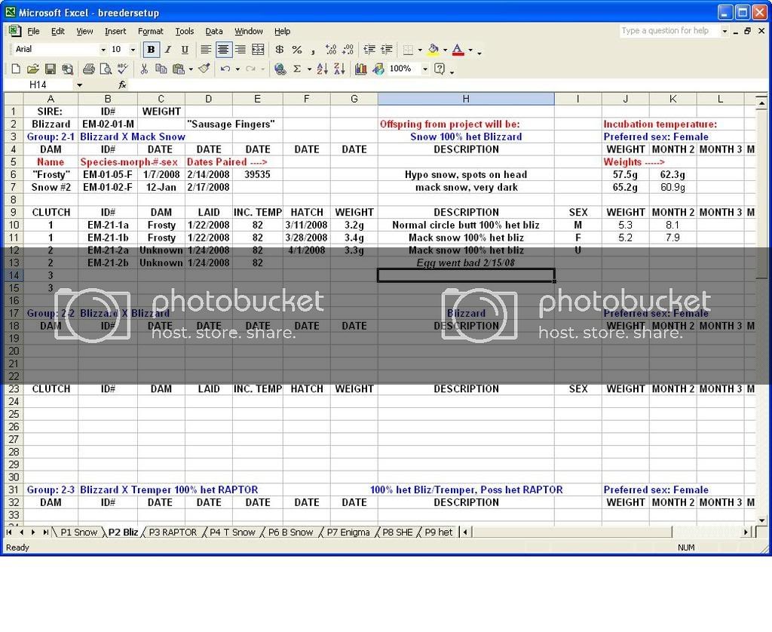Open the Data menu
772x632 pixels.
pos(213,31)
